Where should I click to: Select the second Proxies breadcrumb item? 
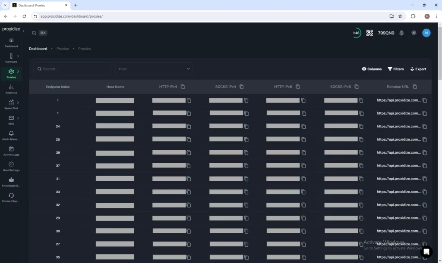pyautogui.click(x=84, y=49)
